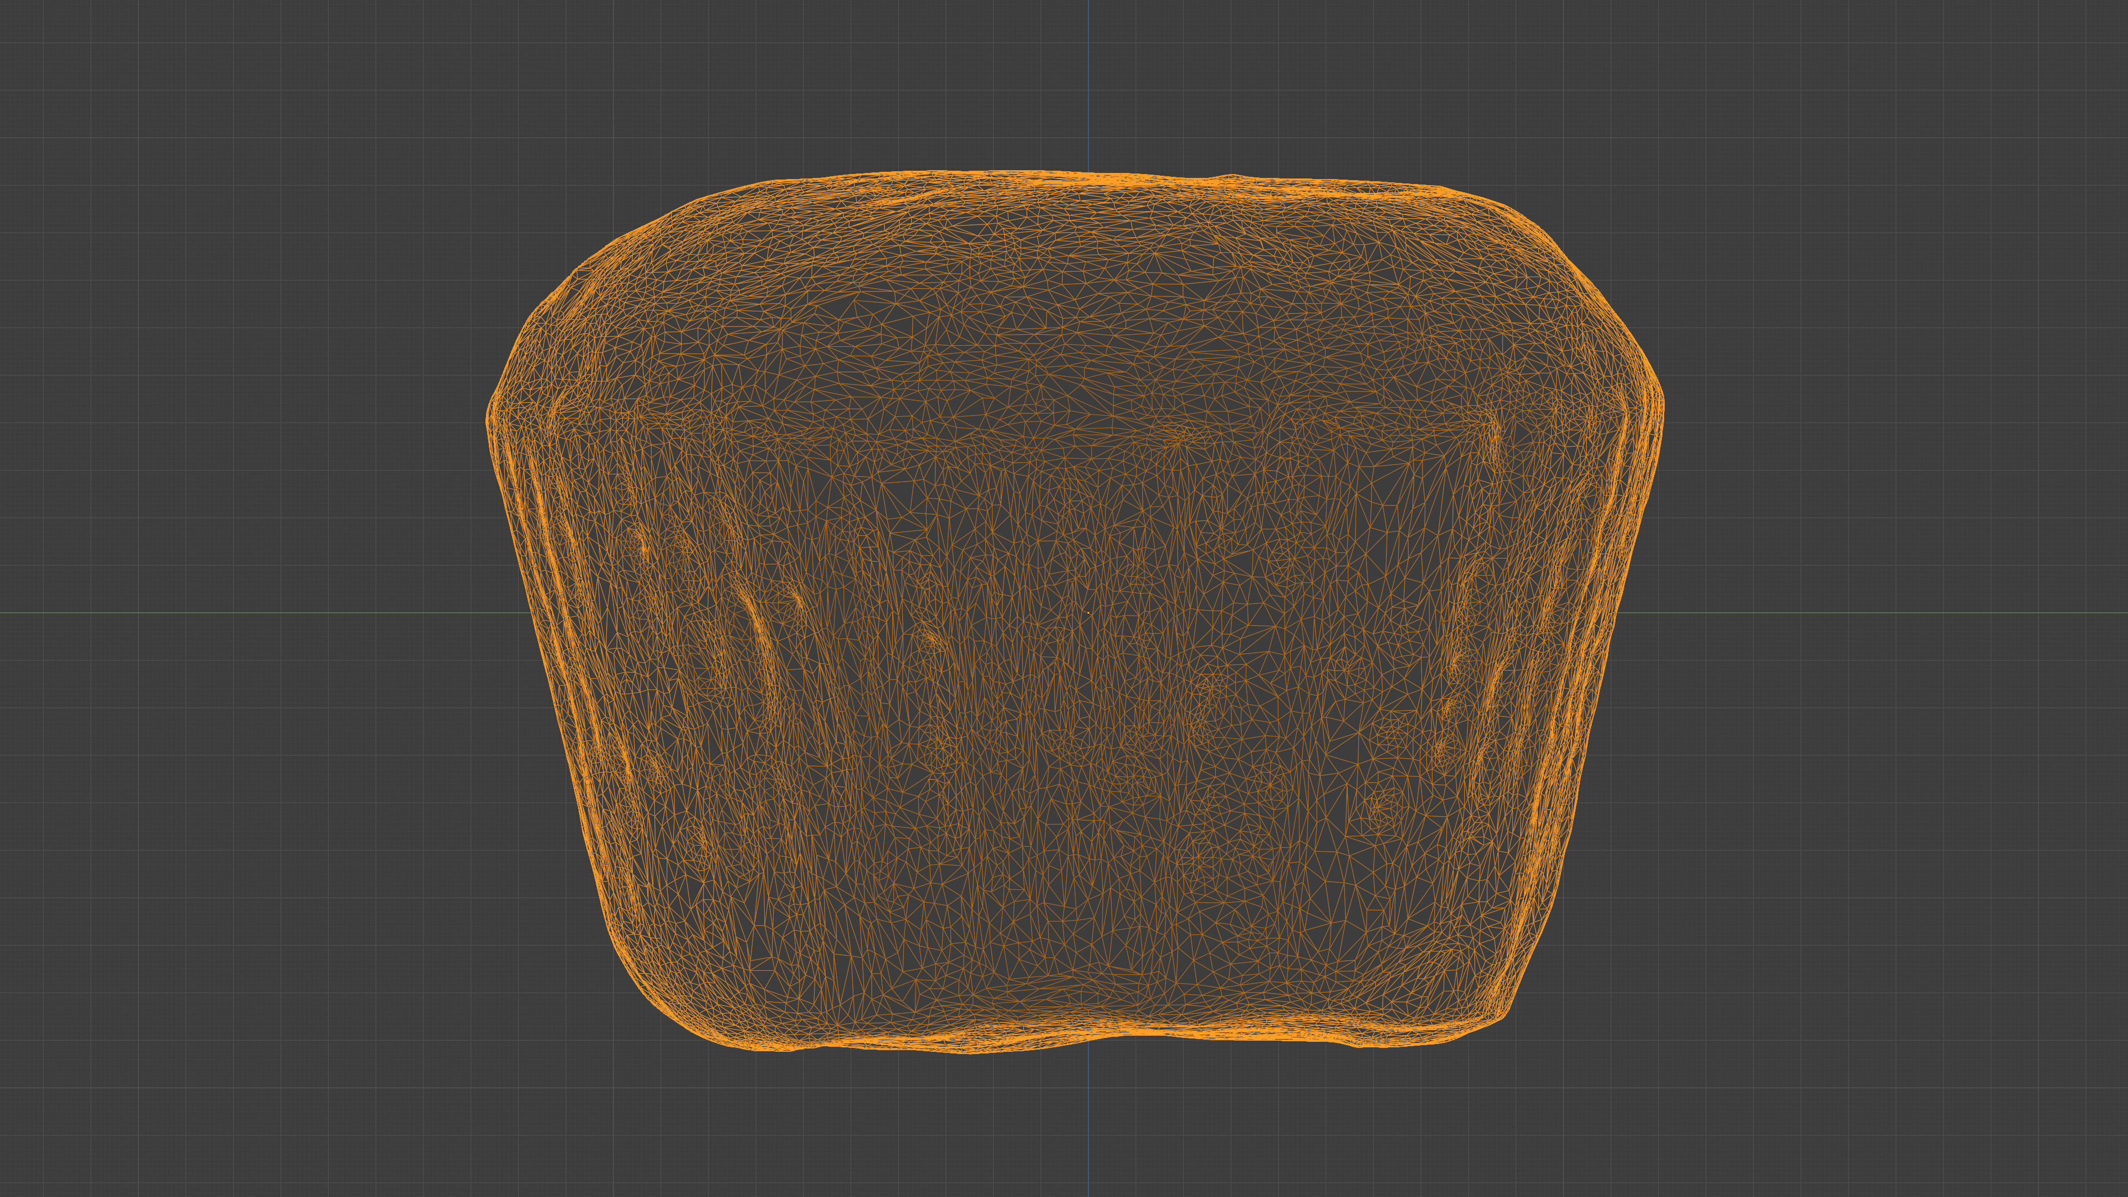The image size is (2128, 1197).
Task: Select the orange wireframe mesh object
Action: pyautogui.click(x=1074, y=611)
